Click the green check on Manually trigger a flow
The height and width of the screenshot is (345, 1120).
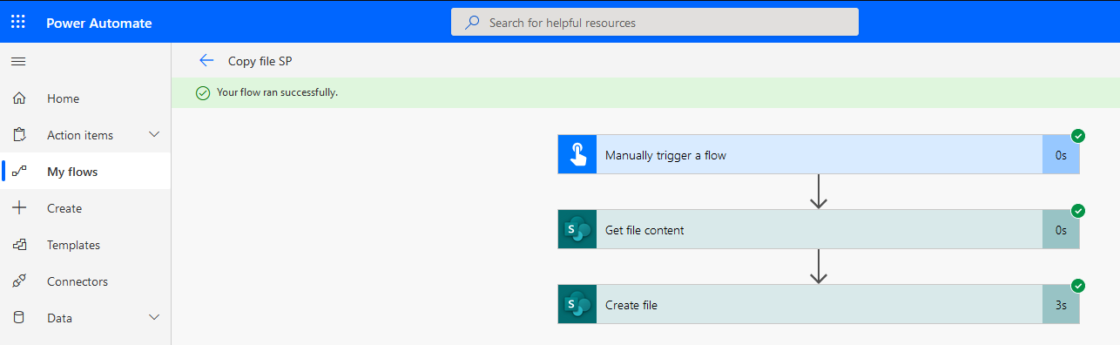pyautogui.click(x=1078, y=135)
